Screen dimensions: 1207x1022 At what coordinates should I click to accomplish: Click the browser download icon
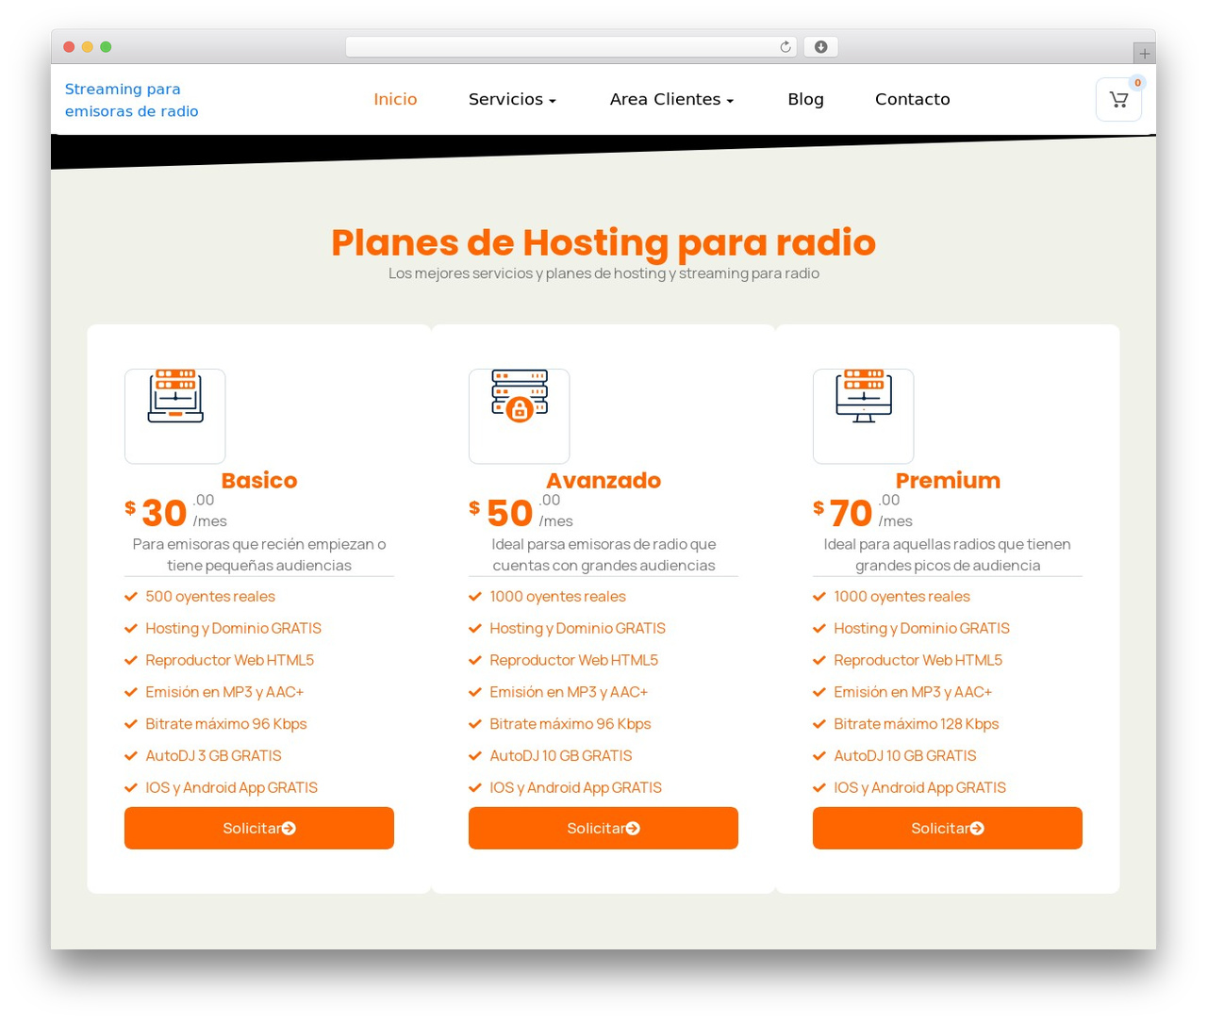click(820, 47)
